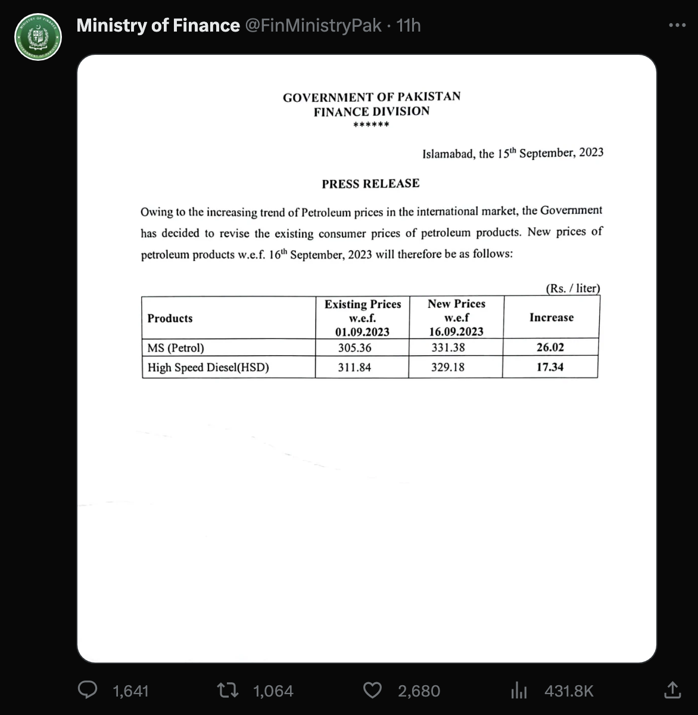Screen dimensions: 698x715
Task: Click the ellipsis icon on the tweet
Action: point(677,25)
